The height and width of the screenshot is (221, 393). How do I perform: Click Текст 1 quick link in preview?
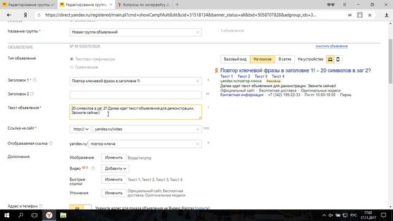point(227,76)
